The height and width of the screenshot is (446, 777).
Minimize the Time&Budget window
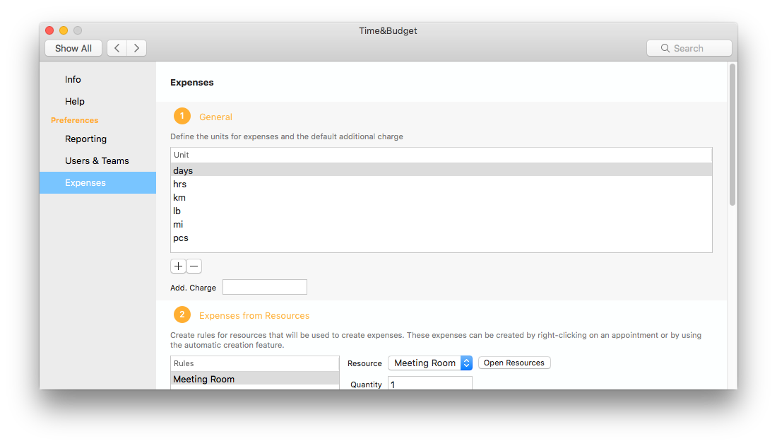tap(64, 30)
